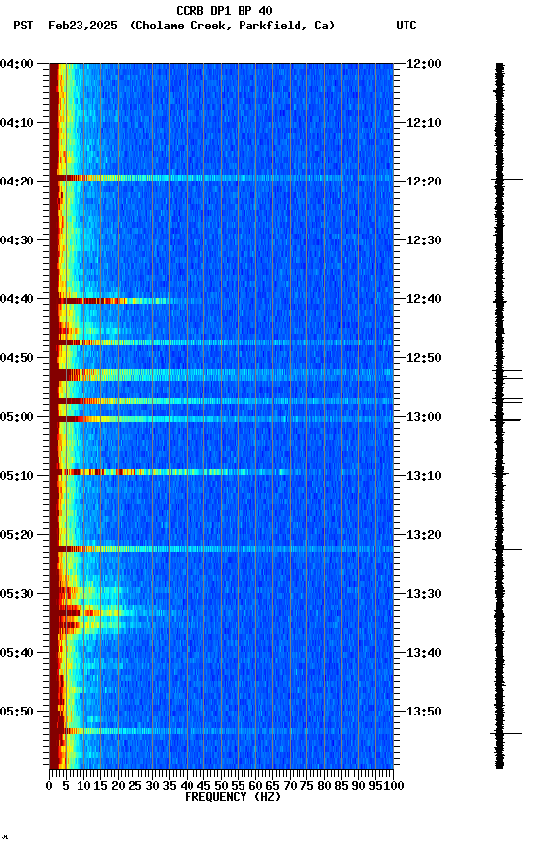The height and width of the screenshot is (848, 542).
Task: Click the 04:40 PST time label
Action: click(x=17, y=299)
